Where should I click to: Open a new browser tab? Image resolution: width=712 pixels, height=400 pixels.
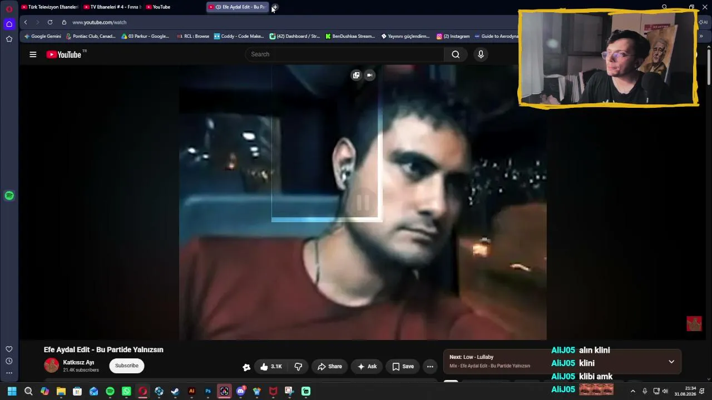tap(275, 7)
